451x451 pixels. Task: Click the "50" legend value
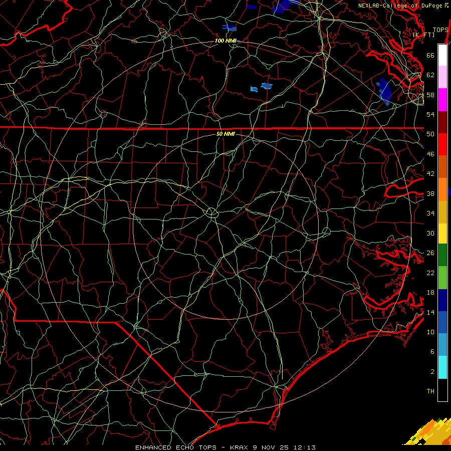tap(430, 134)
